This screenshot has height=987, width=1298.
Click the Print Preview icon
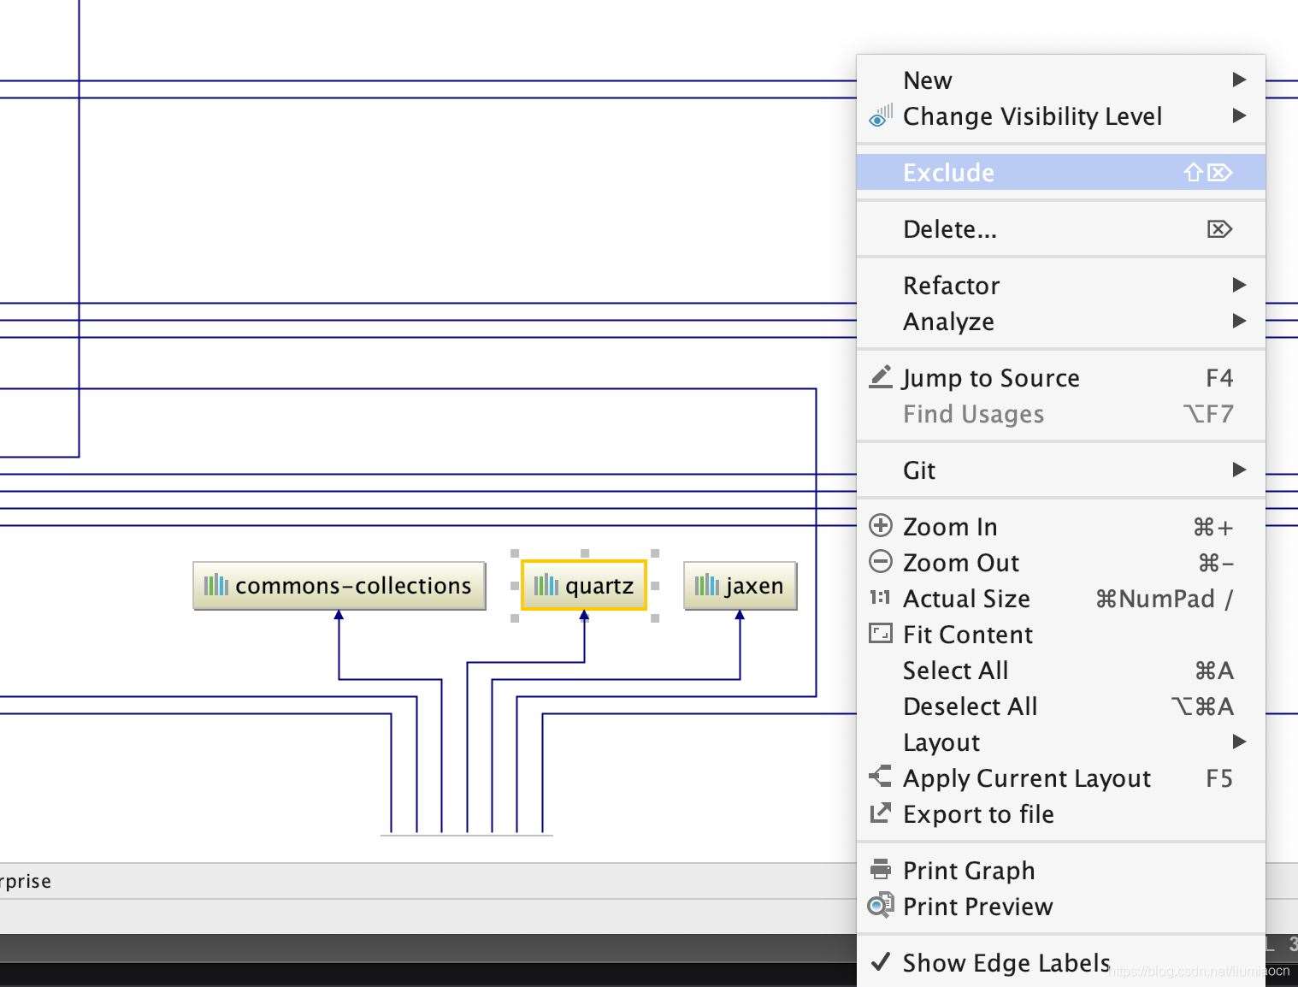click(x=880, y=906)
